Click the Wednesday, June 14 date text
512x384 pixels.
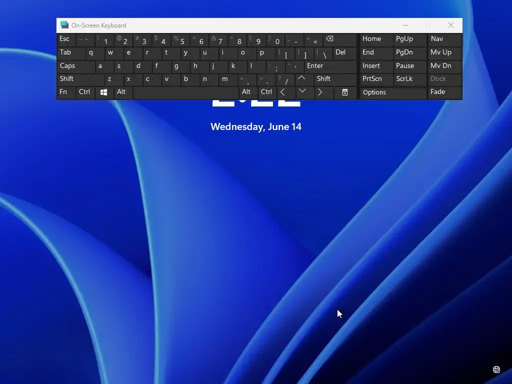click(x=256, y=126)
